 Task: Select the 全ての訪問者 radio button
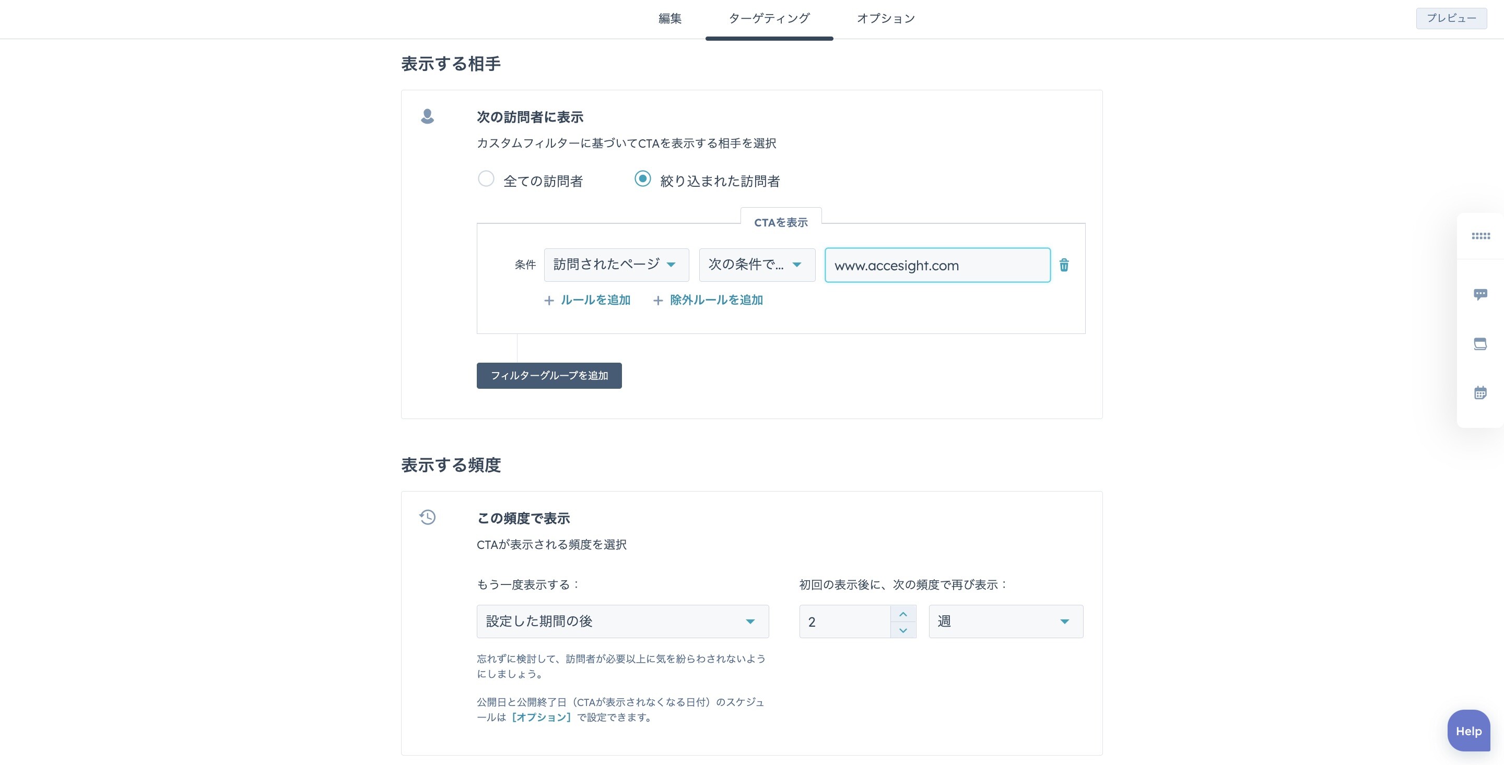pos(486,178)
